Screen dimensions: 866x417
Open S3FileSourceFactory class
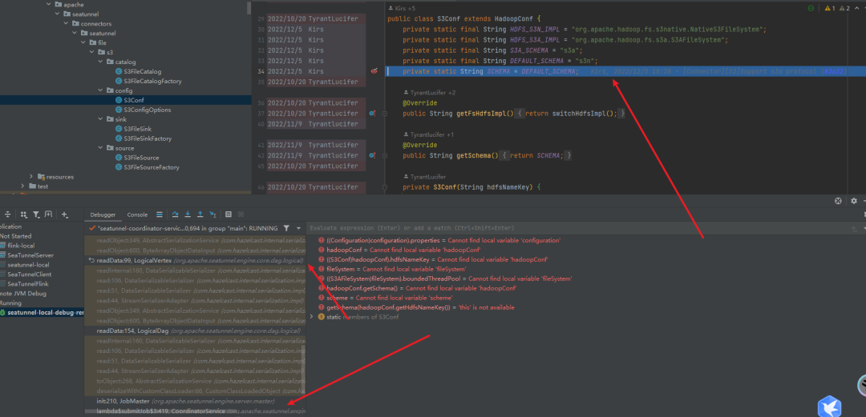pos(147,167)
